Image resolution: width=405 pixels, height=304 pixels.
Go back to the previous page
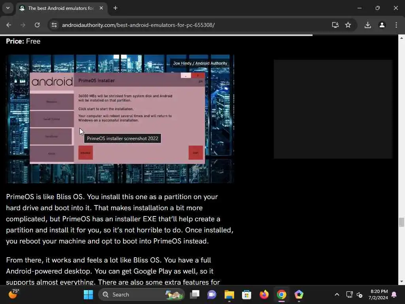9,25
